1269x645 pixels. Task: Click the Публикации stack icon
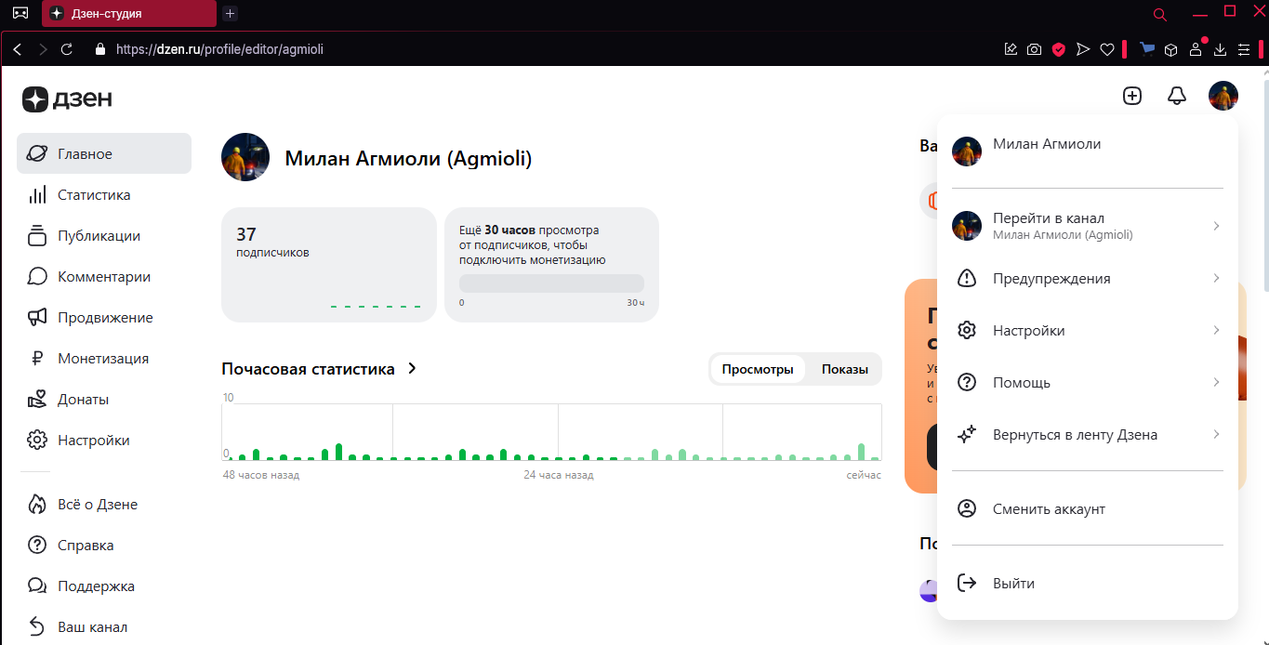pos(37,236)
